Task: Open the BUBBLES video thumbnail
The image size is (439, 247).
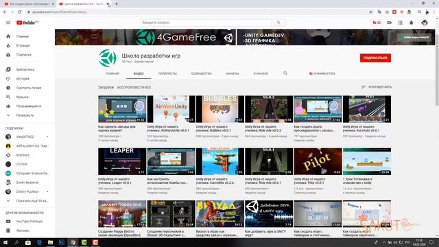Action: pyautogui.click(x=220, y=109)
